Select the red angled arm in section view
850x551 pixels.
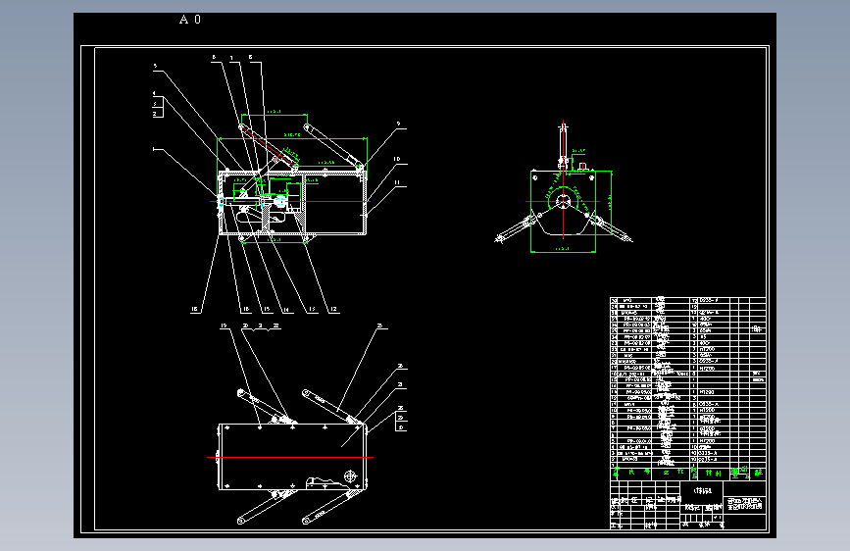[x=270, y=145]
